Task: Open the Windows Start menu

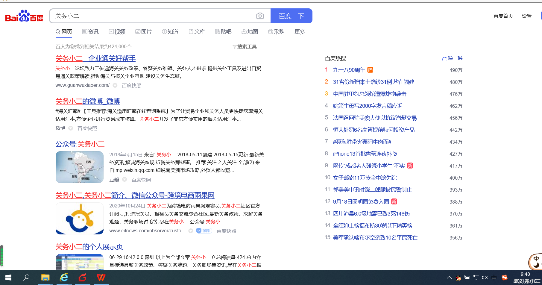Action: [x=8, y=278]
